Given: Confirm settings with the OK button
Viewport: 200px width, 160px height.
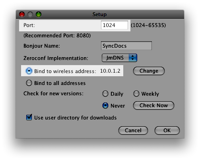Looking at the screenshot, I should click(x=167, y=130).
